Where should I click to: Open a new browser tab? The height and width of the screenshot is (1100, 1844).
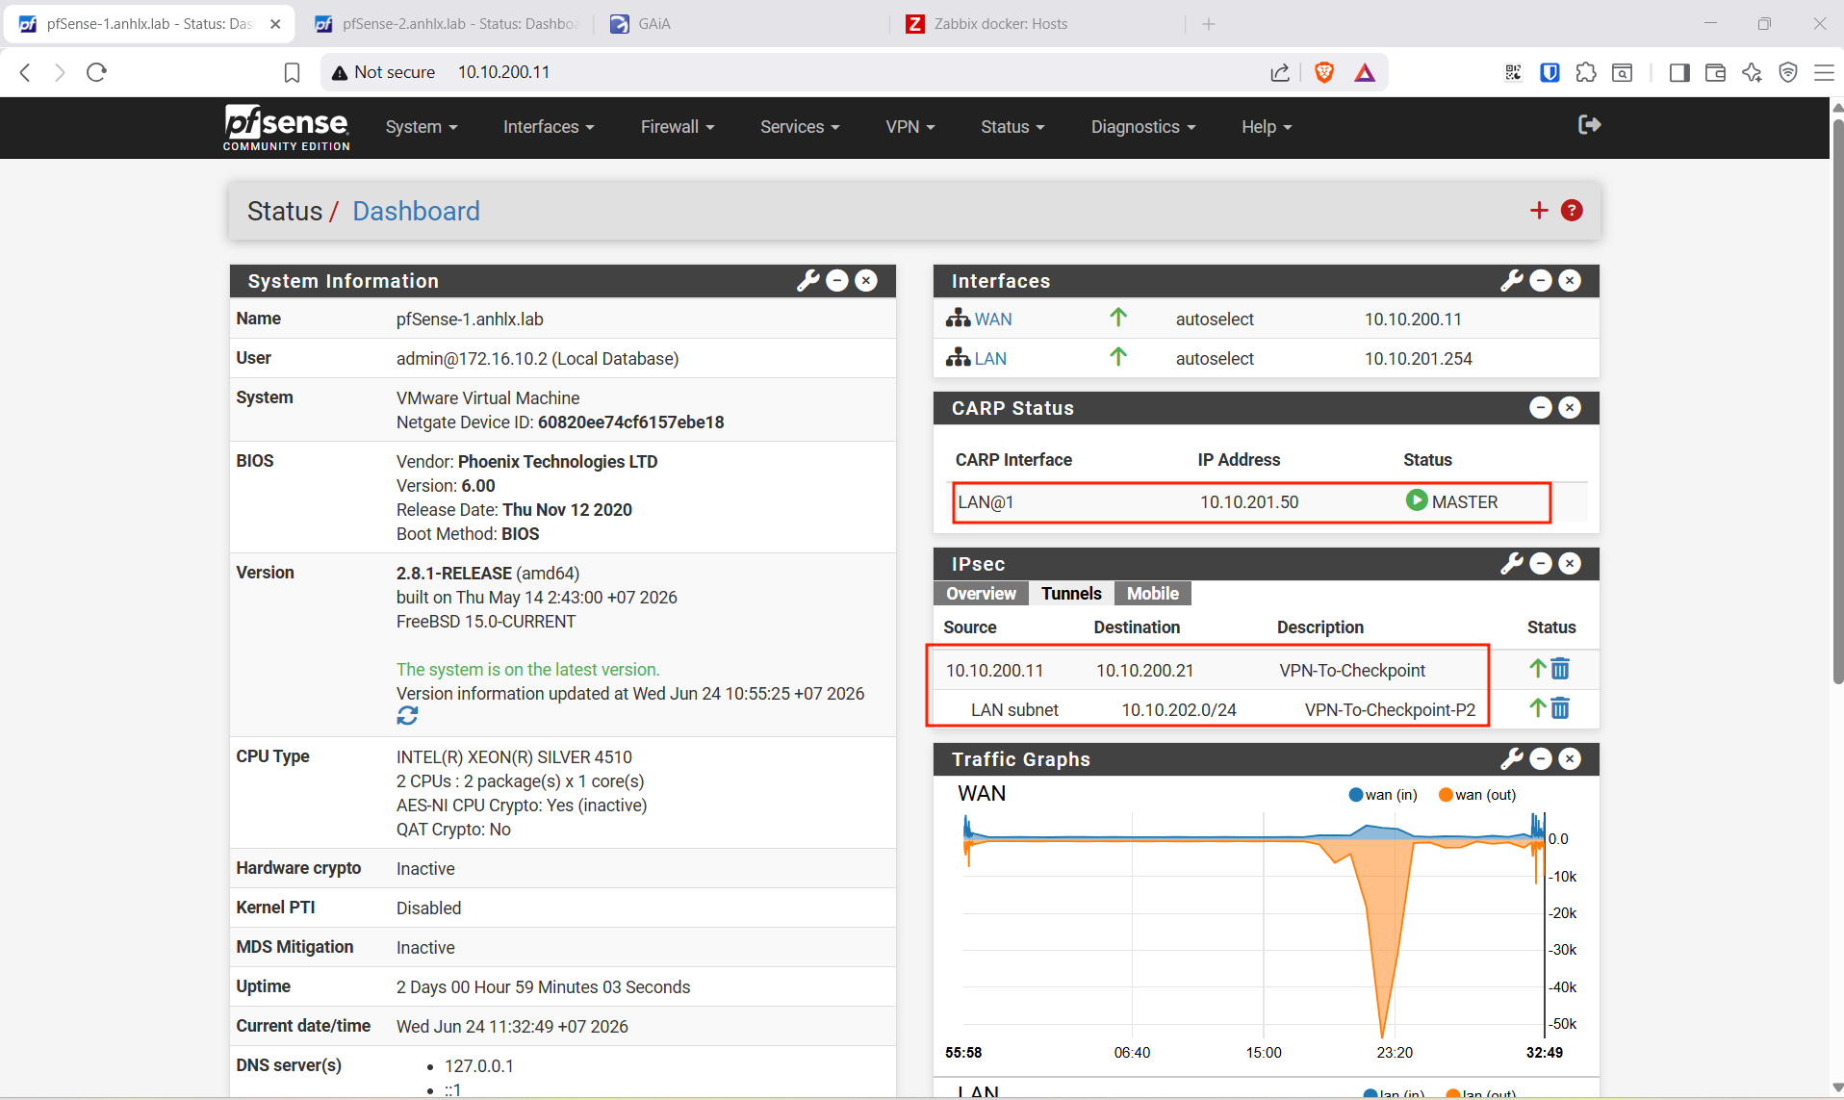1209,24
